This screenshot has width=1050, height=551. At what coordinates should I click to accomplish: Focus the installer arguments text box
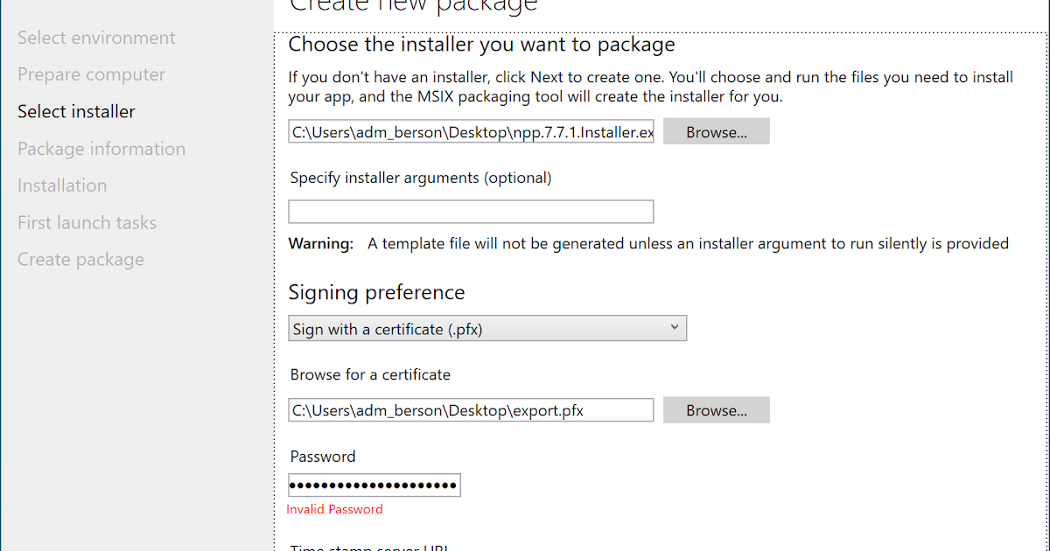(471, 212)
